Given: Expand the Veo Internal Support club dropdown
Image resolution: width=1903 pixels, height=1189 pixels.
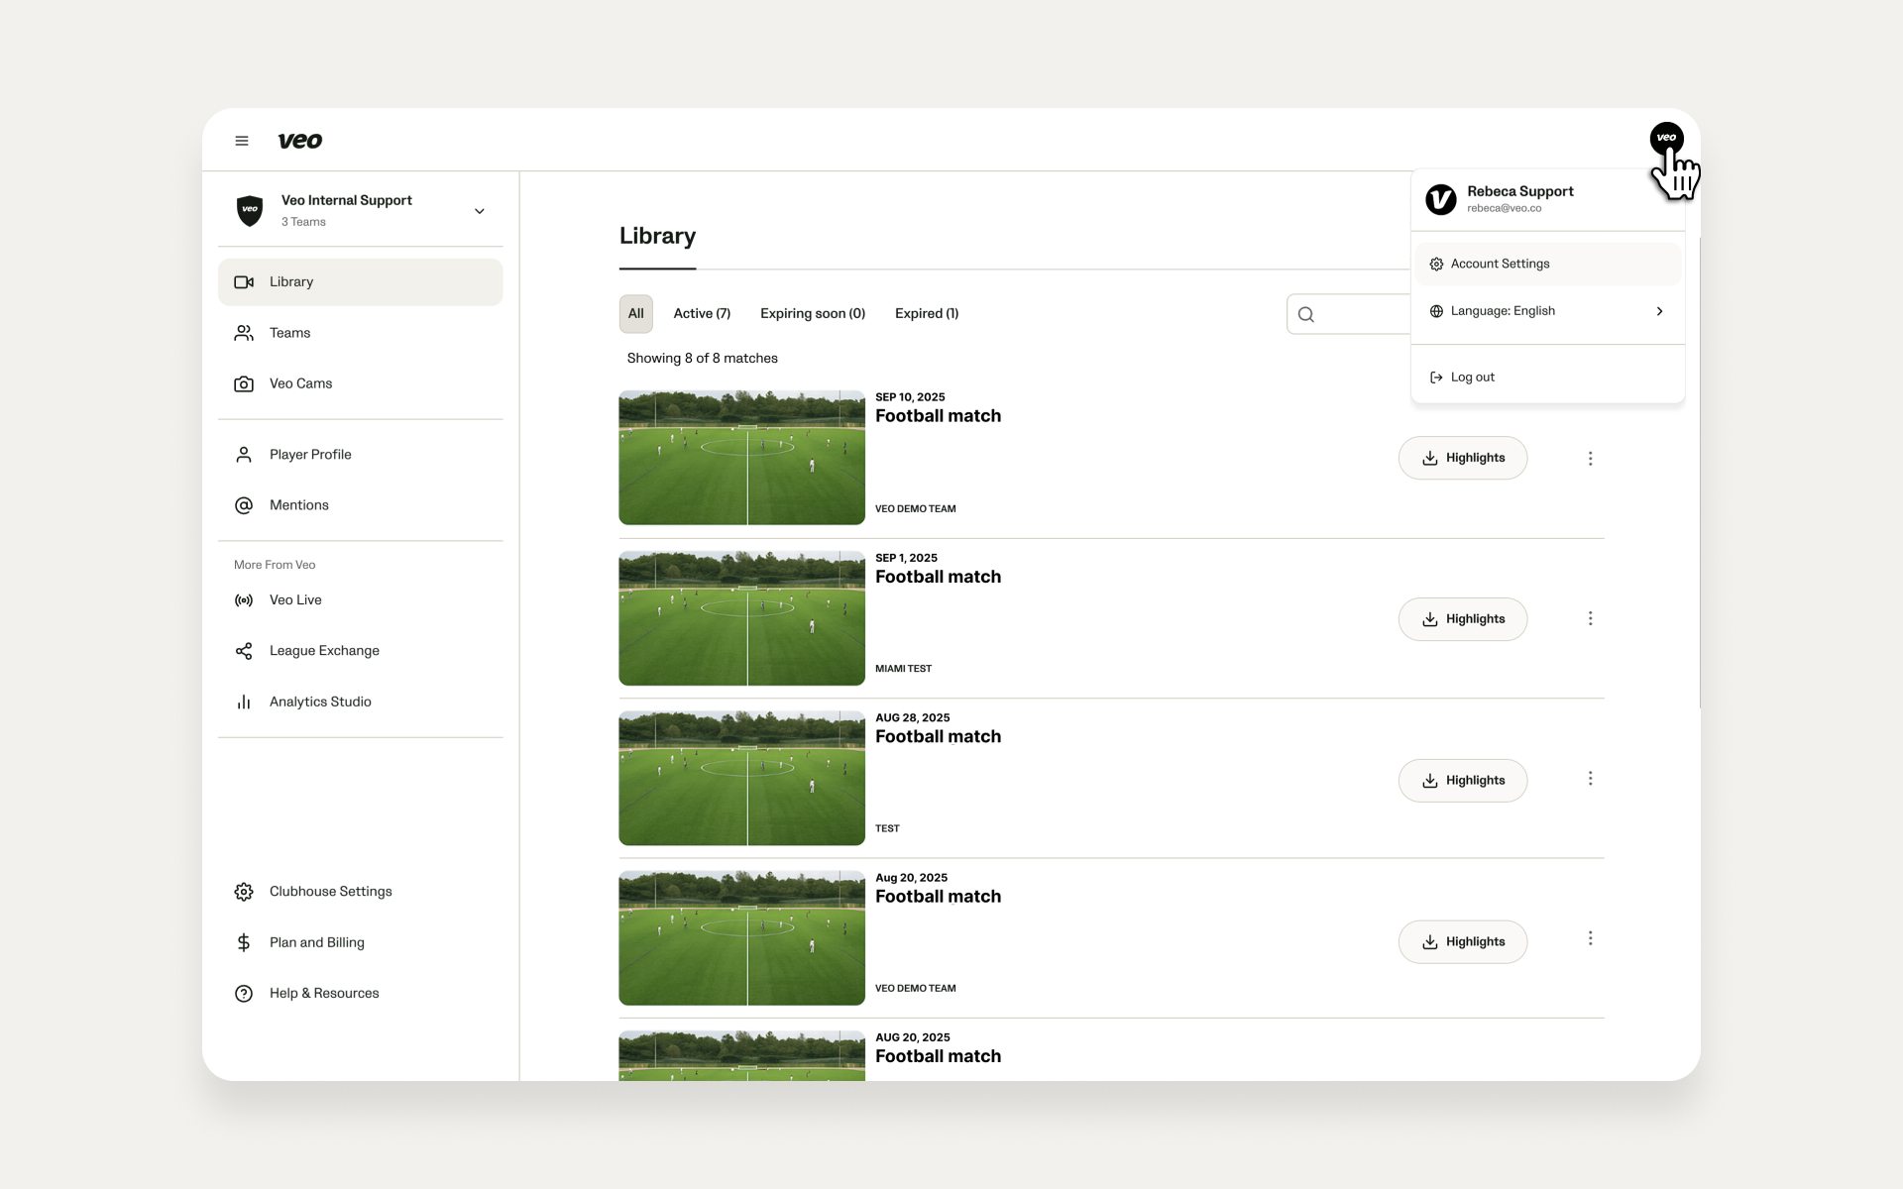Looking at the screenshot, I should point(479,211).
